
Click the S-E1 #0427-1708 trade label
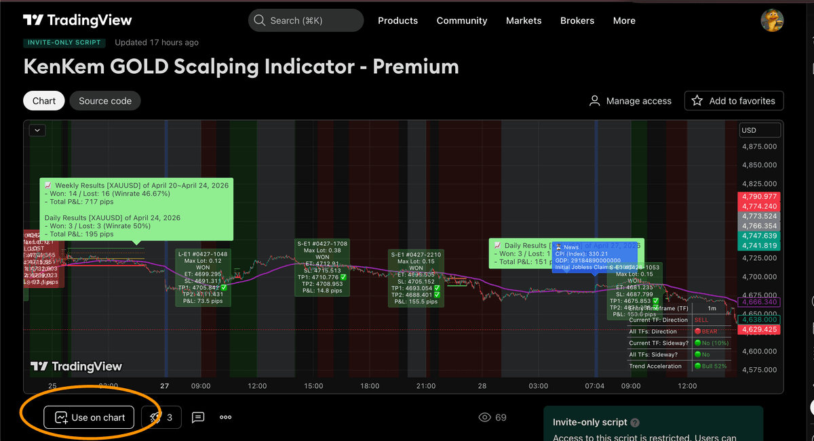pyautogui.click(x=322, y=267)
